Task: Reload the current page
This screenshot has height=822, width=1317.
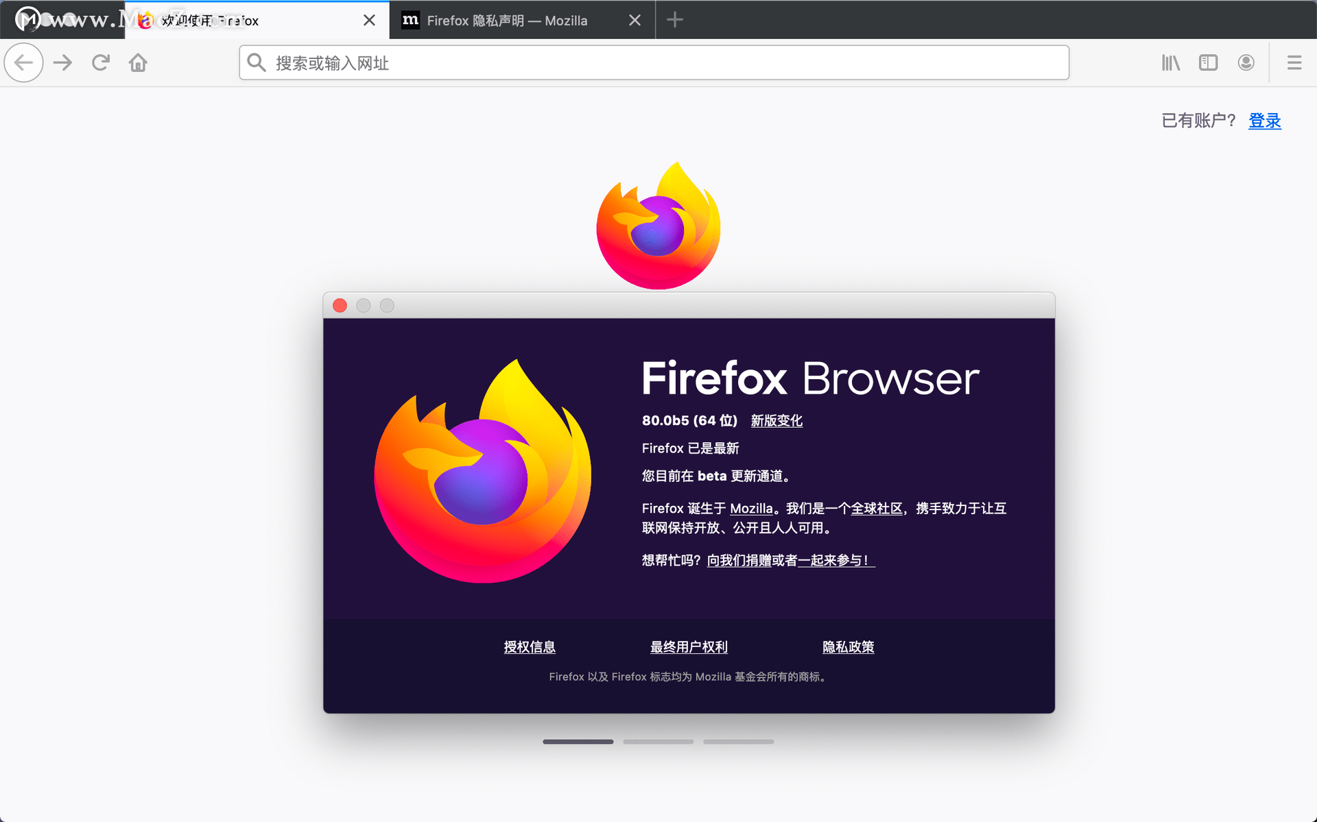Action: [x=101, y=63]
